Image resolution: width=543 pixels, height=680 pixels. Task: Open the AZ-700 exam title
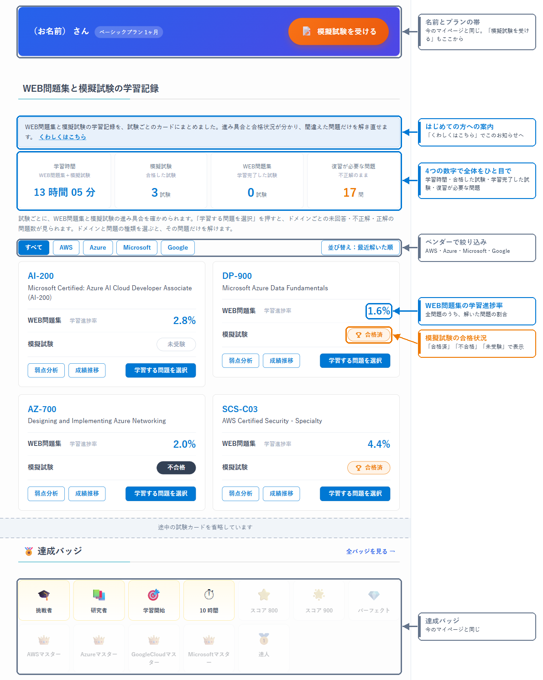(42, 409)
